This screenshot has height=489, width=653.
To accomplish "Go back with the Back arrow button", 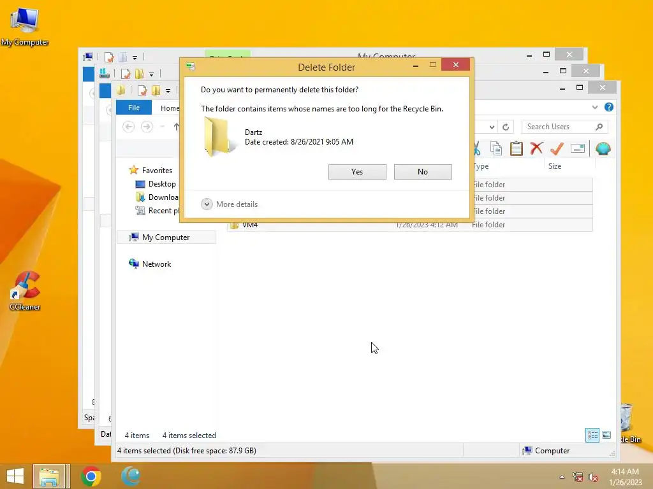I will [129, 127].
